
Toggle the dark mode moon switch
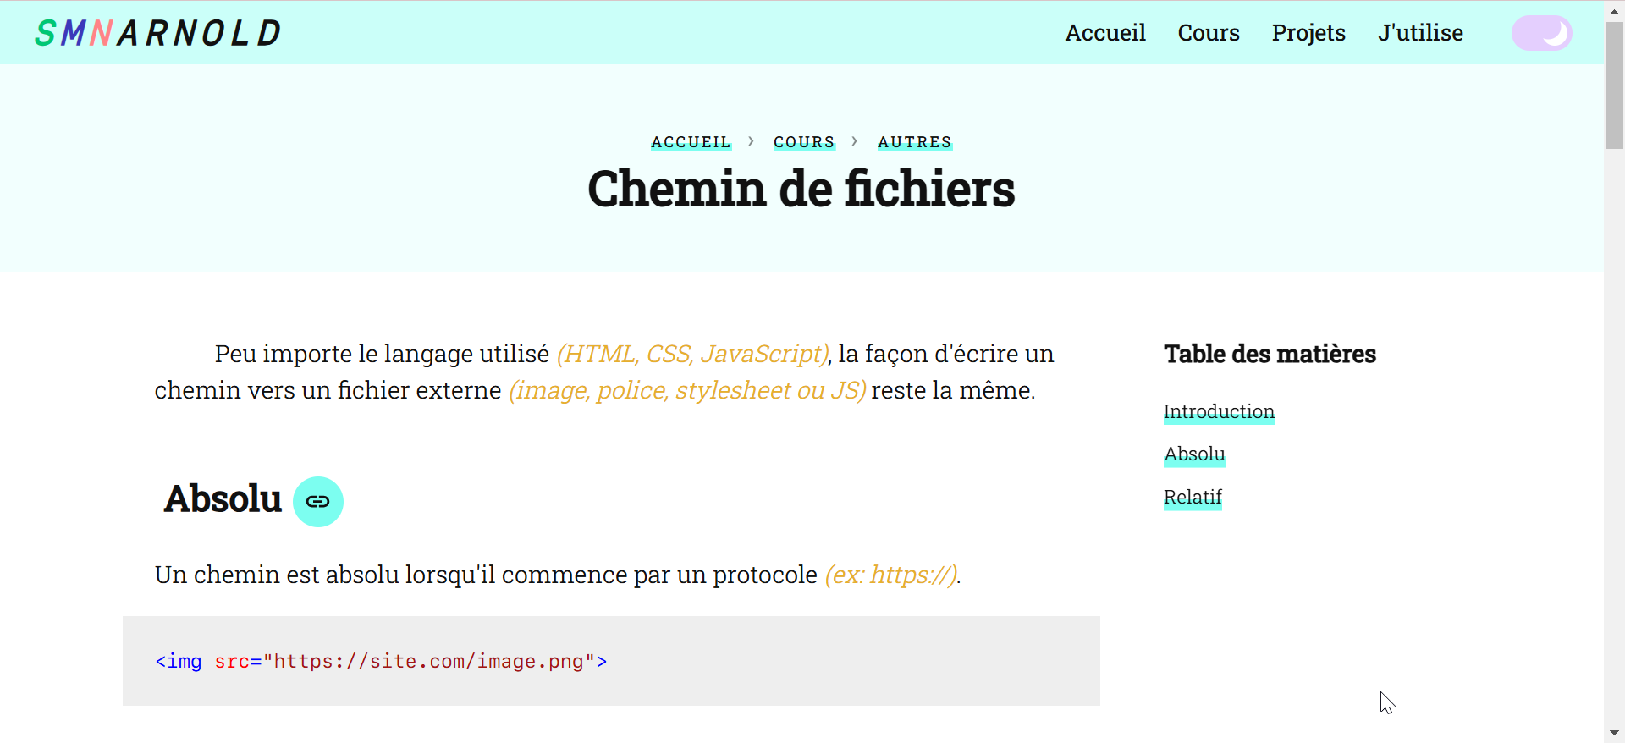click(x=1541, y=33)
